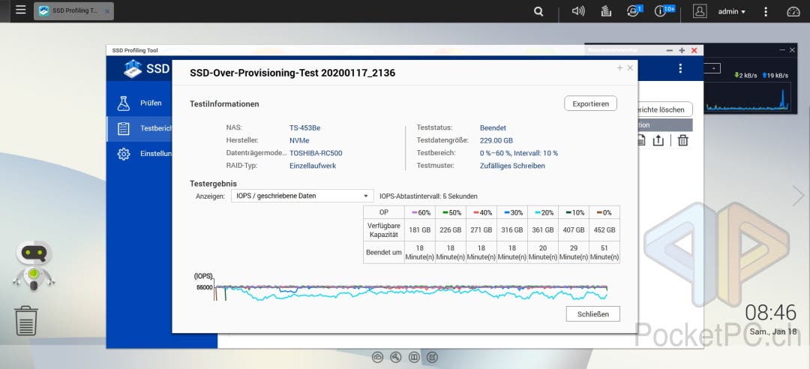
Task: Click the Berichte löschen button
Action: [664, 109]
